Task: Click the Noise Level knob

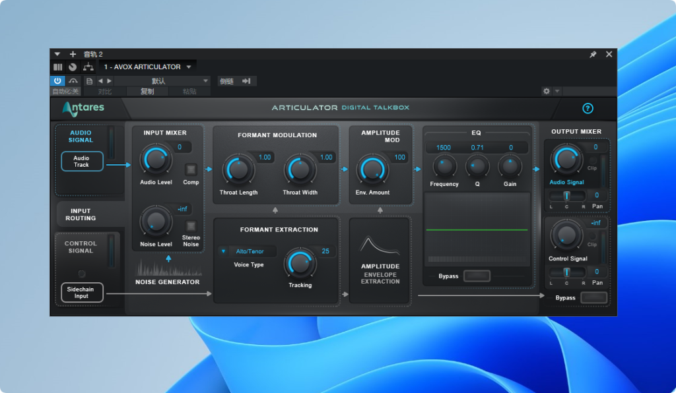Action: (156, 222)
